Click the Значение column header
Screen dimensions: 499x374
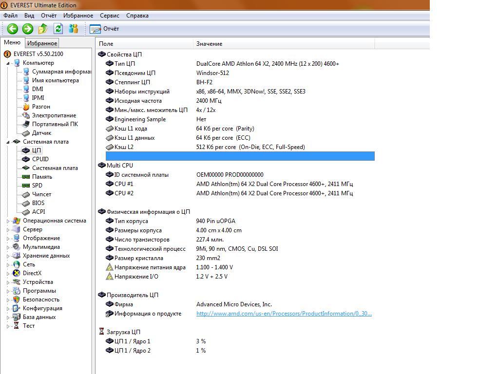click(284, 43)
